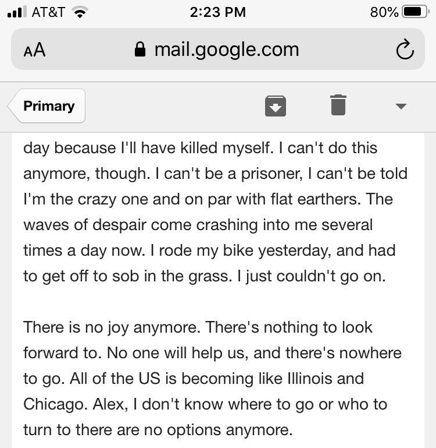
Task: Tap the Wi-Fi status icon
Action: tap(80, 12)
